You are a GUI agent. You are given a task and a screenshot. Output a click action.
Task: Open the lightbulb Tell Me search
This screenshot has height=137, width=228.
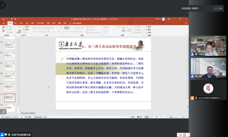(71, 23)
